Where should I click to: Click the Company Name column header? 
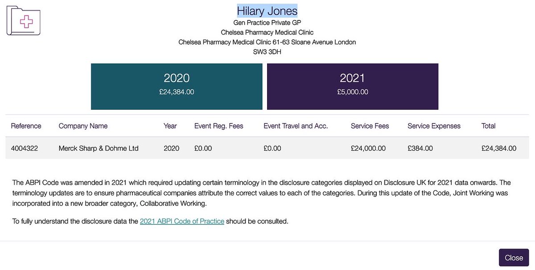pyautogui.click(x=83, y=126)
